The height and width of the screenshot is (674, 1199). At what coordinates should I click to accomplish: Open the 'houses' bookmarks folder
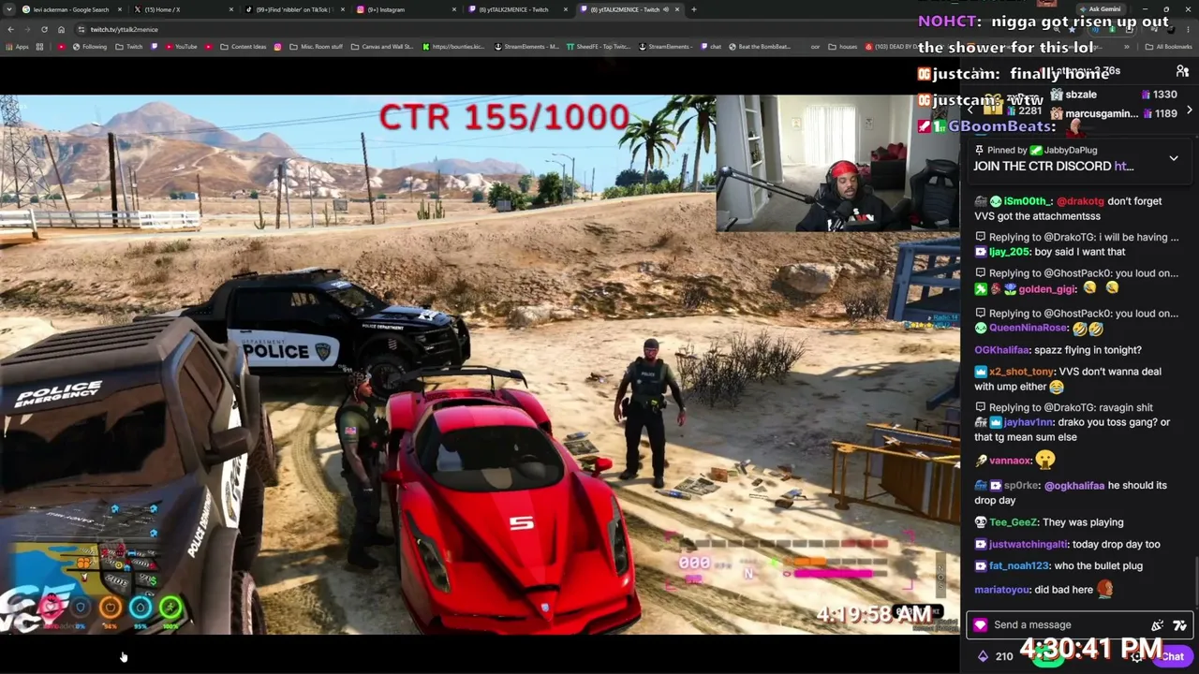pyautogui.click(x=843, y=47)
